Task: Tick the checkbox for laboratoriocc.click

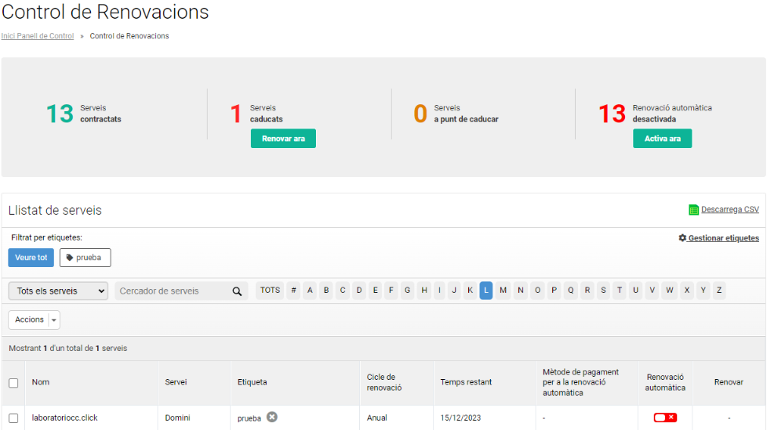Action: [13, 417]
